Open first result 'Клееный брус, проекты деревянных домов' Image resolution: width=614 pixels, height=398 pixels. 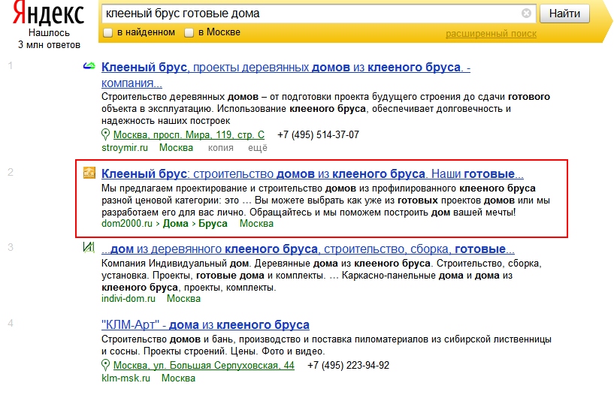pos(286,75)
